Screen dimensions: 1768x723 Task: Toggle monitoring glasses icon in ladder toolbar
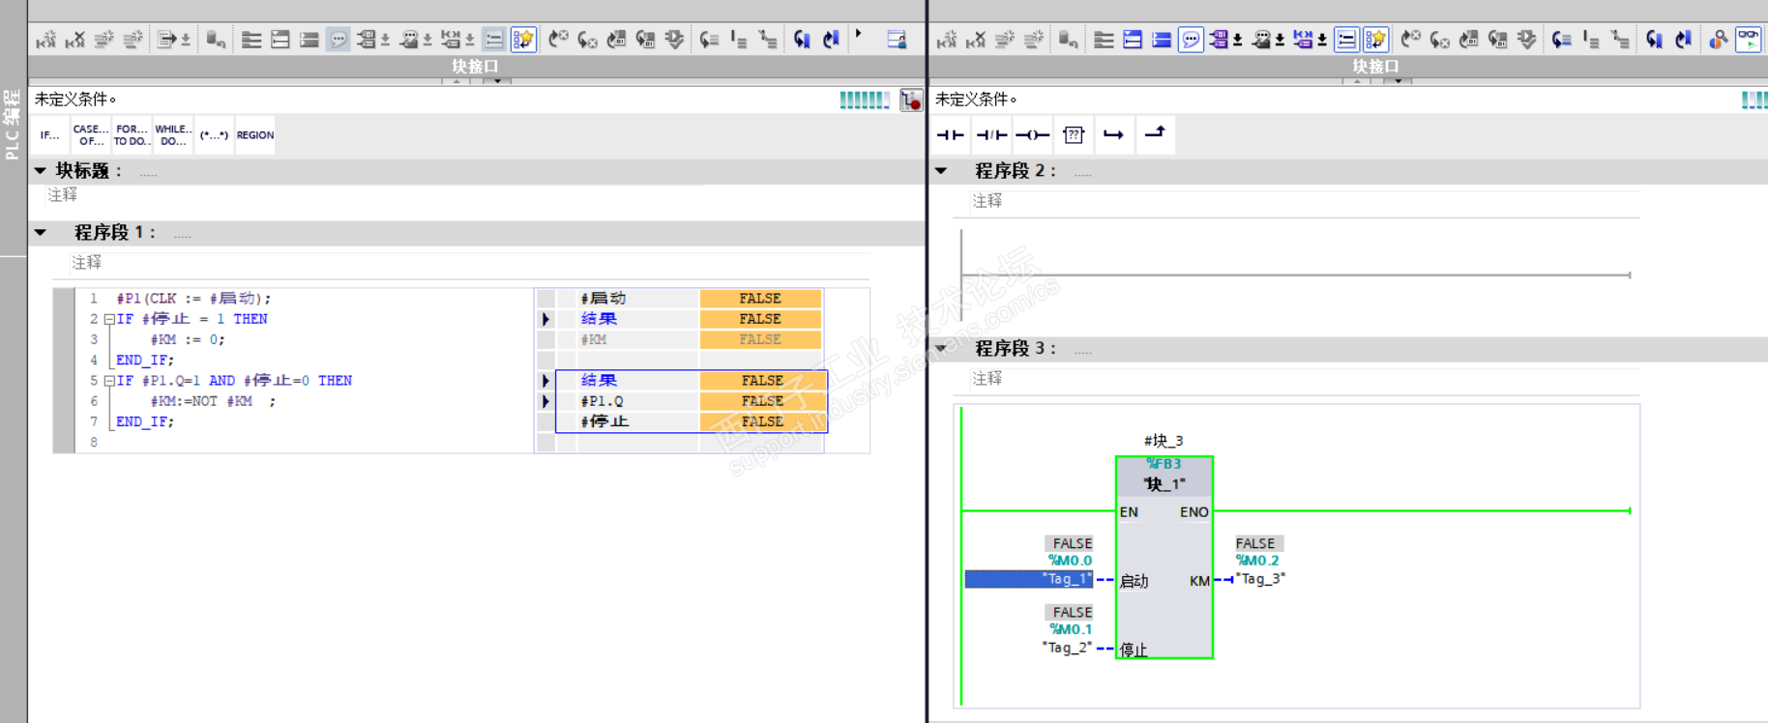(x=1749, y=40)
